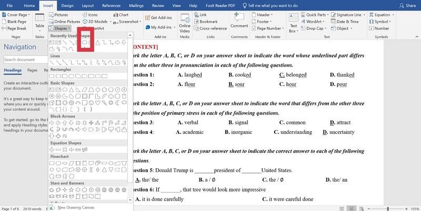Screen dimensions: 421x211
Task: Select the U-turn arrow in Block Arrows
Action: 111,123
